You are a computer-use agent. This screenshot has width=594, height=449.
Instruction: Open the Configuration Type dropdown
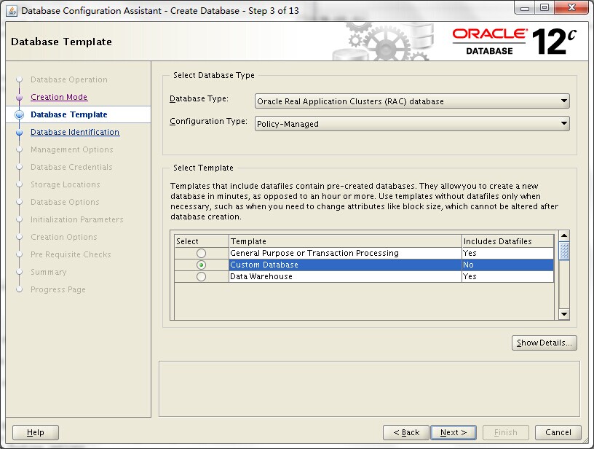coord(412,124)
